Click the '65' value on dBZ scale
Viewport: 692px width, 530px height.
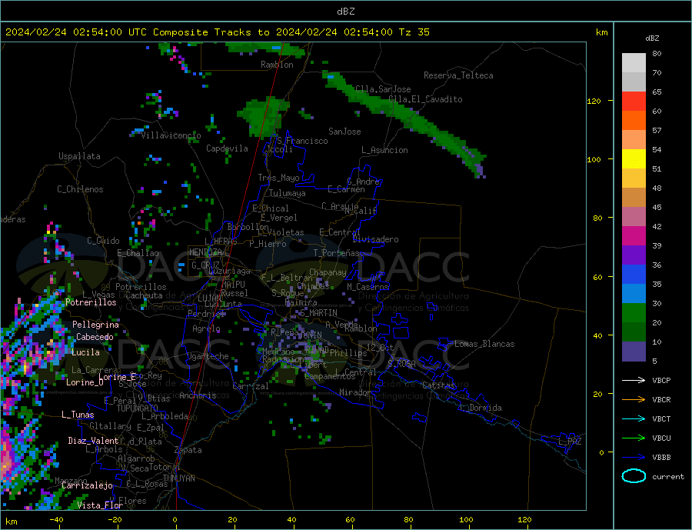[x=657, y=92]
